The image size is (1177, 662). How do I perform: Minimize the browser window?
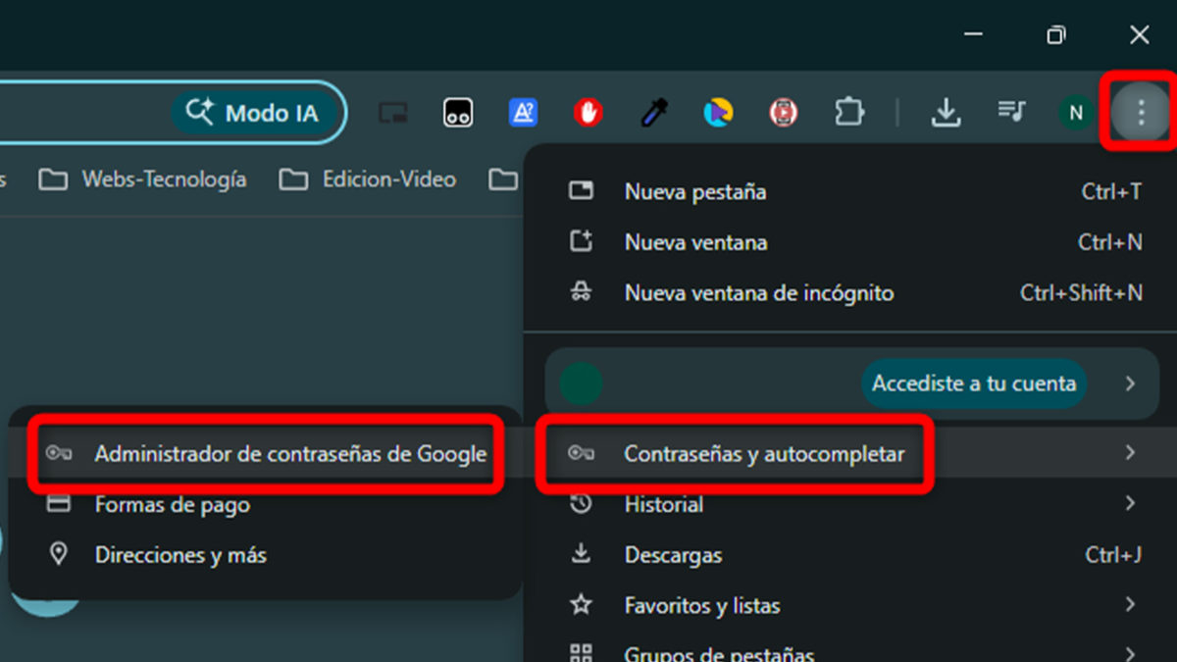click(x=974, y=34)
